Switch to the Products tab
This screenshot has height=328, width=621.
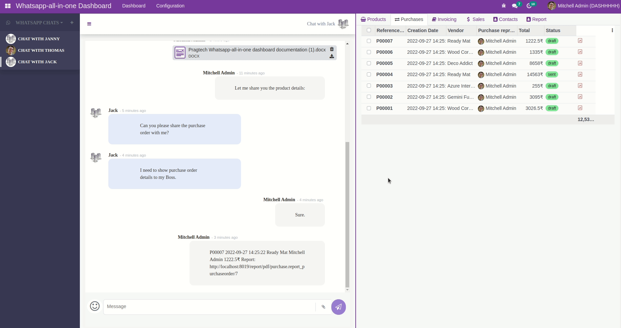point(373,19)
